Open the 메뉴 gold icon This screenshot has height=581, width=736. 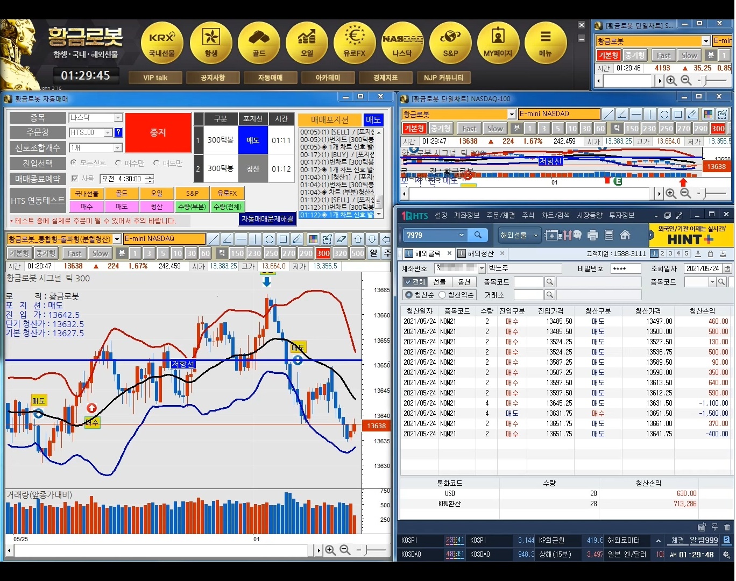(546, 44)
